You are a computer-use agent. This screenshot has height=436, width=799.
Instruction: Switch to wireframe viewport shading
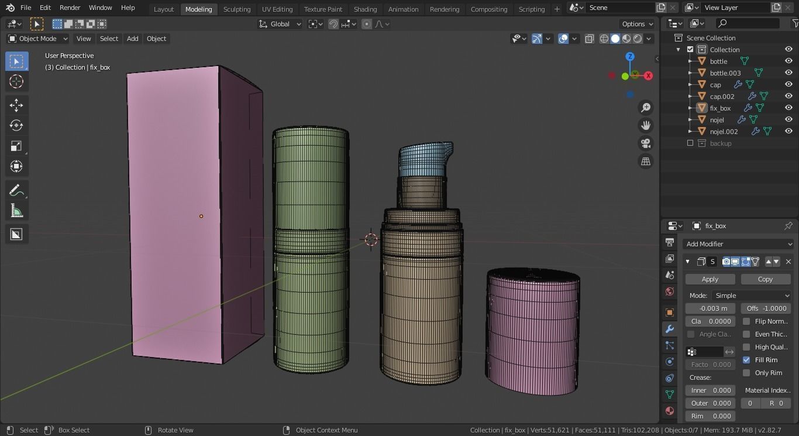click(604, 39)
